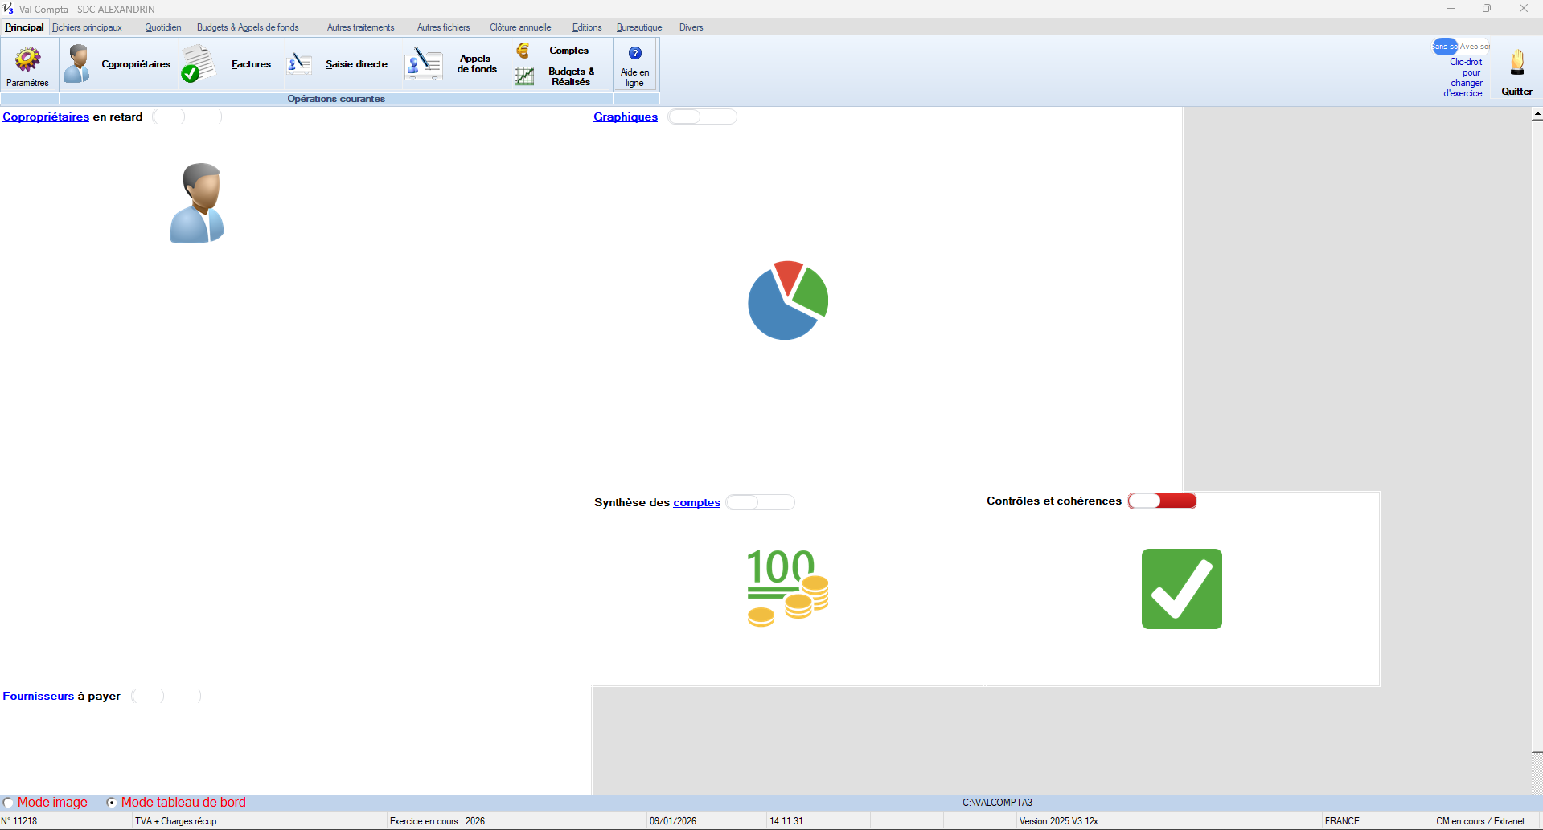This screenshot has height=830, width=1543.
Task: Open the Appels de fonds icon
Action: coord(423,64)
